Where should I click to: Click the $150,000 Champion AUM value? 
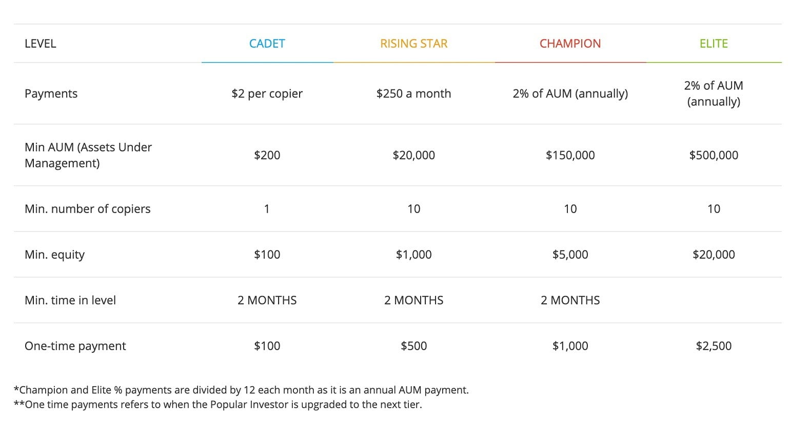coord(570,155)
